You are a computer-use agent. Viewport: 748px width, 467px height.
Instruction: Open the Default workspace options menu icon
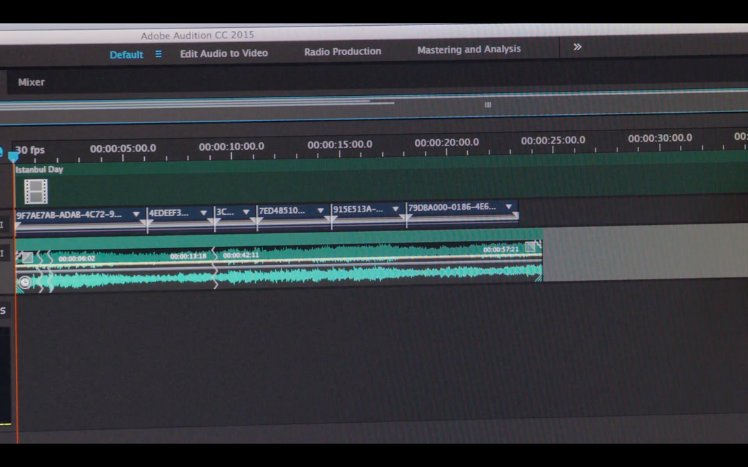pos(158,54)
